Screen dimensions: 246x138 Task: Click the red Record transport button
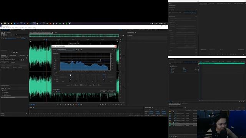point(76,104)
